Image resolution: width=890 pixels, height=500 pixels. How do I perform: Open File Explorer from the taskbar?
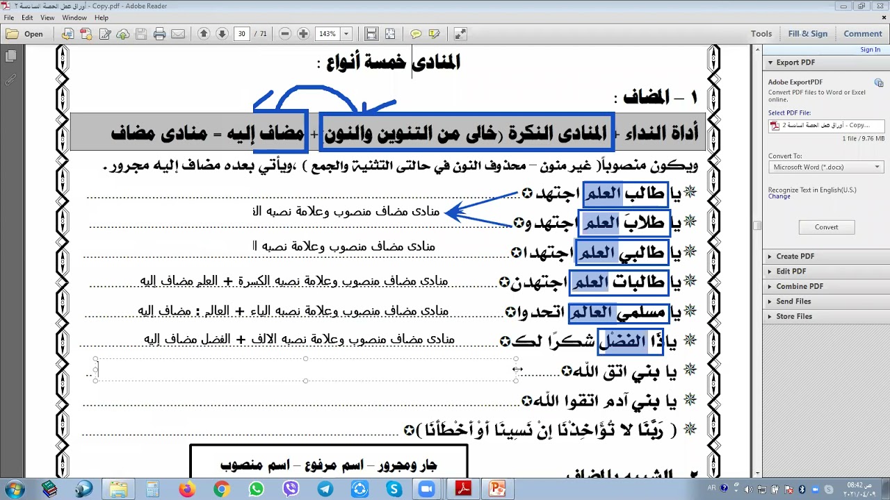pos(118,489)
